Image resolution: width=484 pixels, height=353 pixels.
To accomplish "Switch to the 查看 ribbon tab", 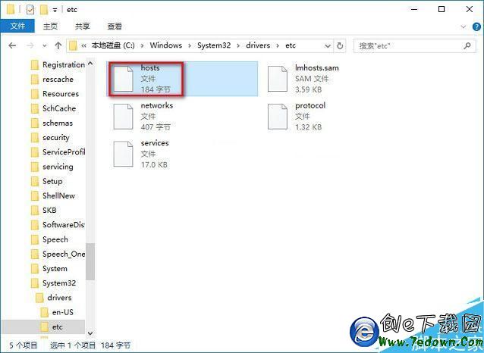I will [x=115, y=27].
